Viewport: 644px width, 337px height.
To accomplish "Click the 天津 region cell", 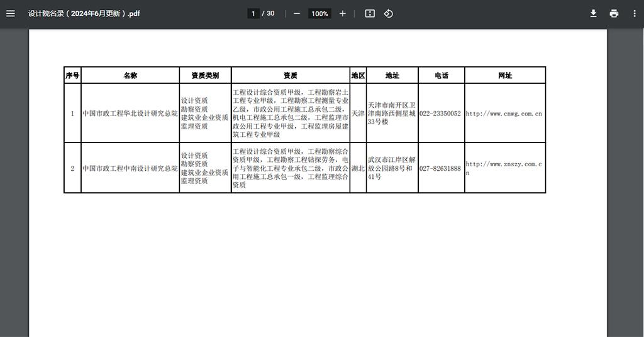I will (x=358, y=113).
